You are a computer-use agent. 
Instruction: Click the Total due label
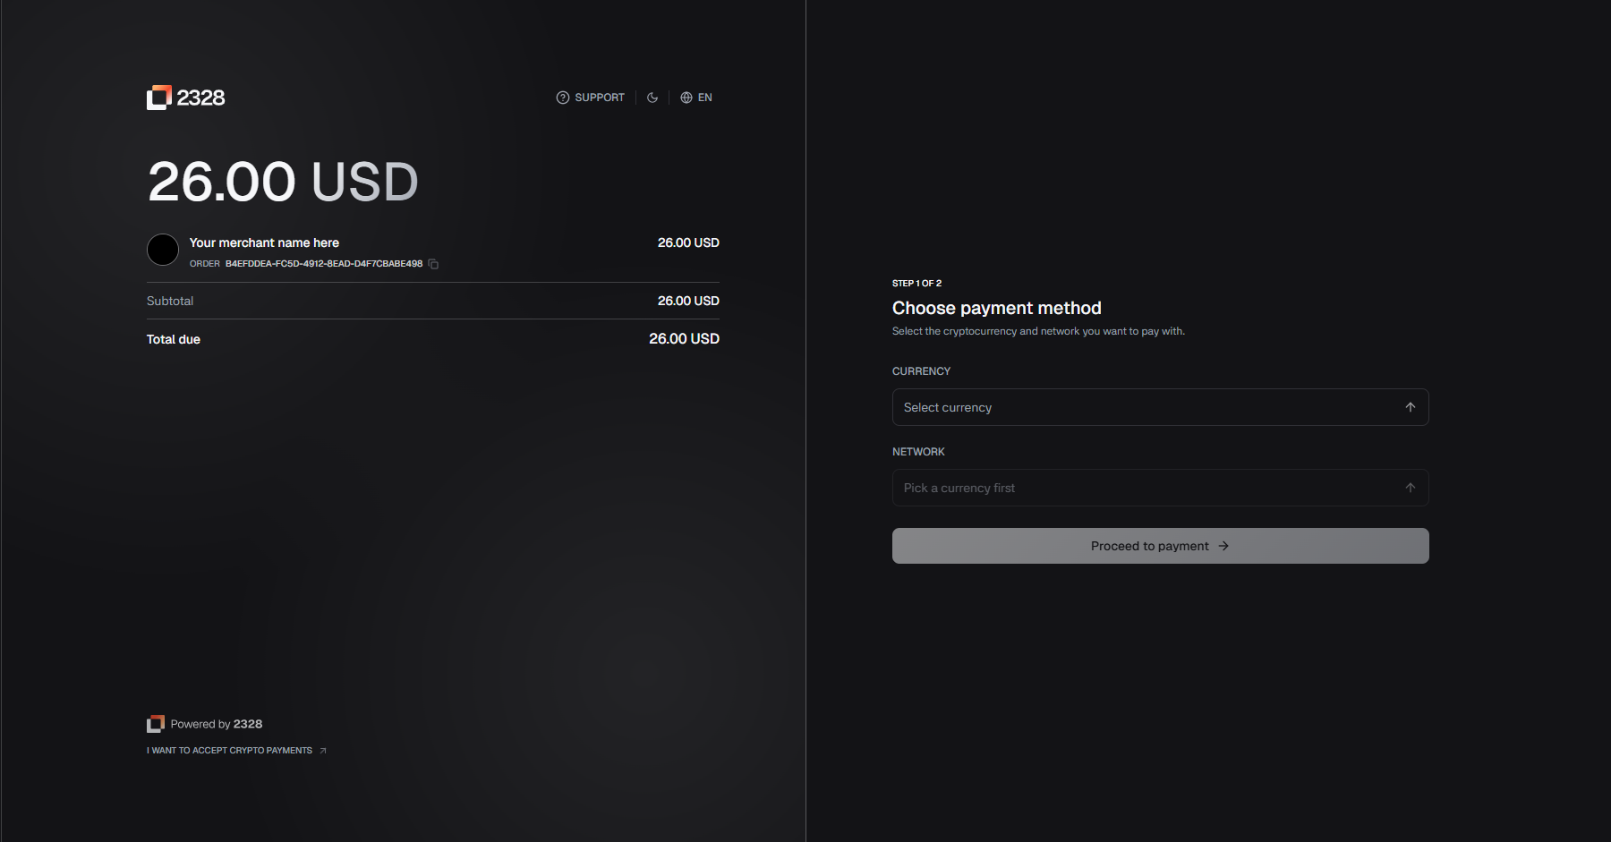tap(174, 339)
